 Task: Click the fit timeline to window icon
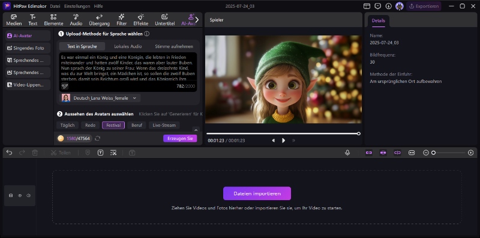tap(412, 153)
